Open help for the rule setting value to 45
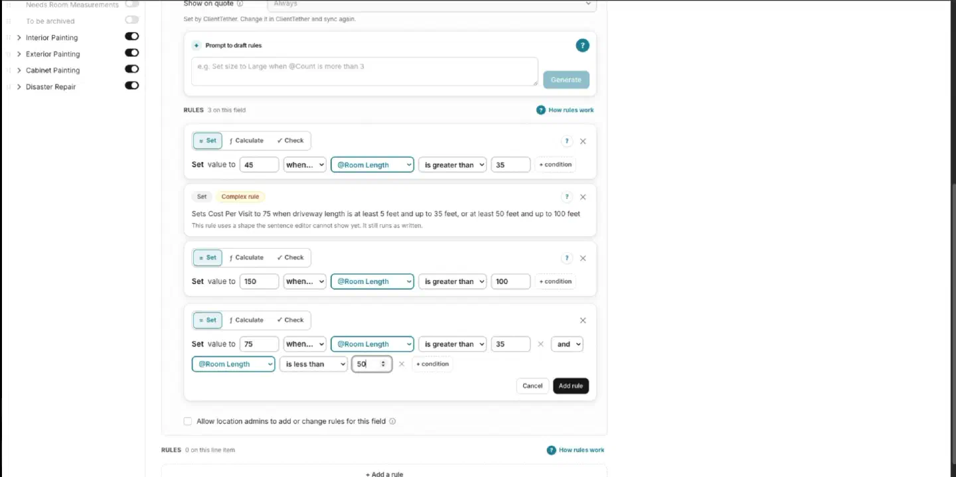Viewport: 956px width, 477px height. point(566,141)
